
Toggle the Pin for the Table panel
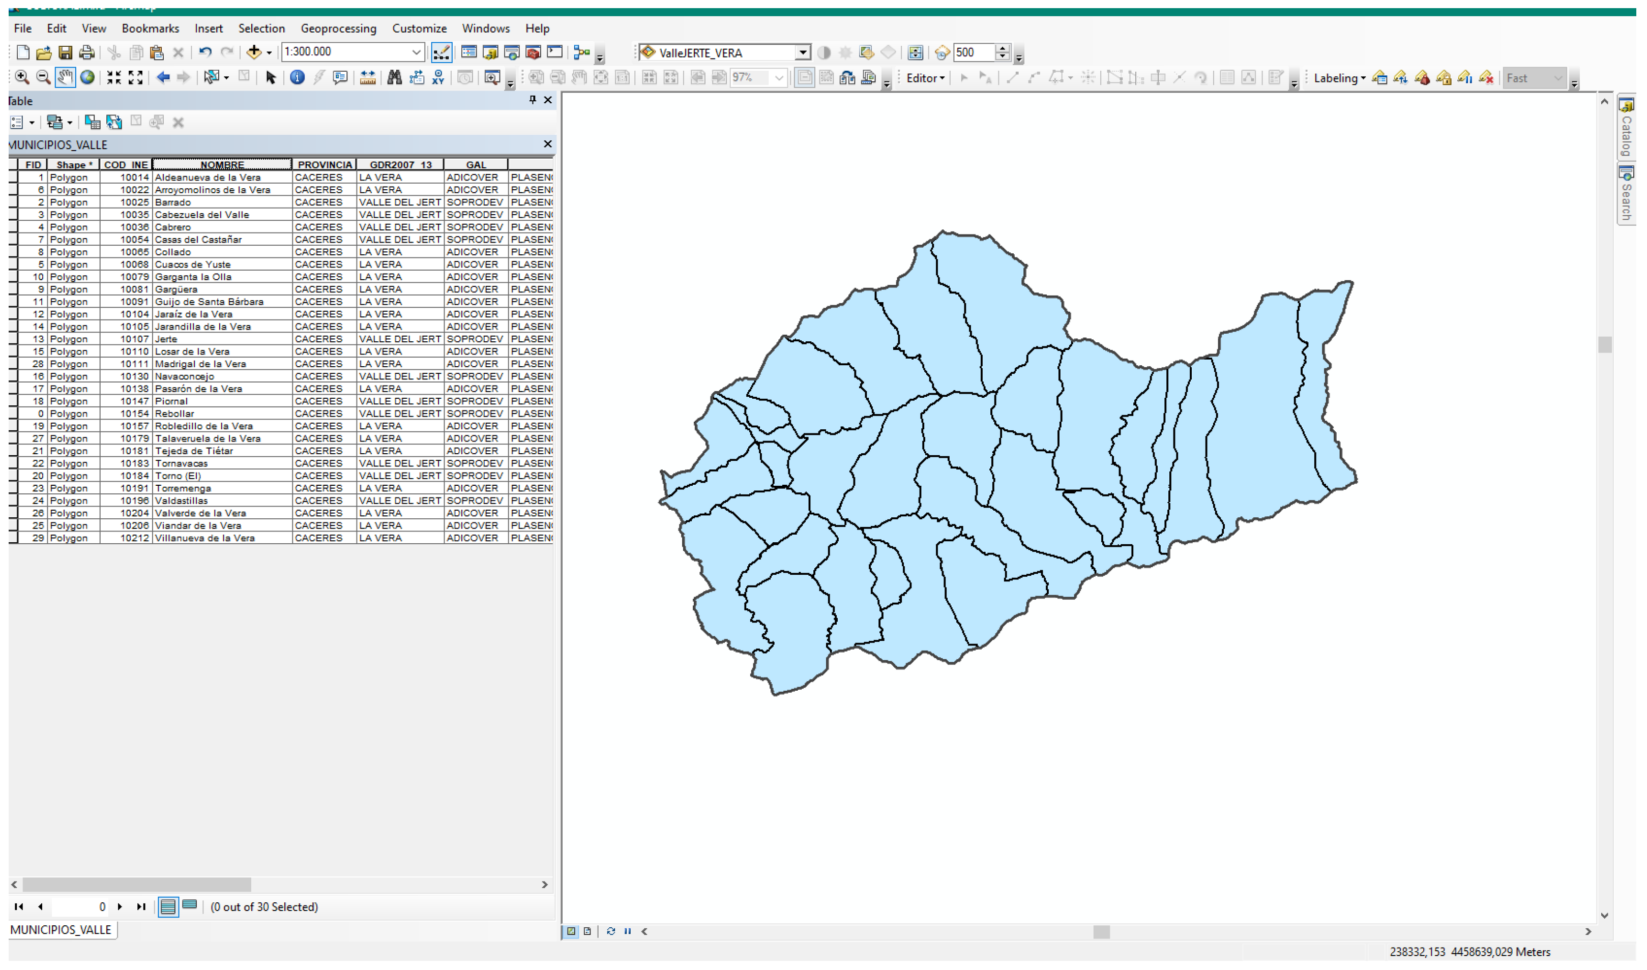(533, 100)
